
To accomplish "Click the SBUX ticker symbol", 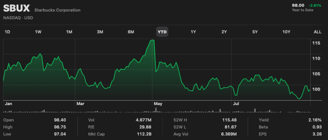I will point(17,8).
